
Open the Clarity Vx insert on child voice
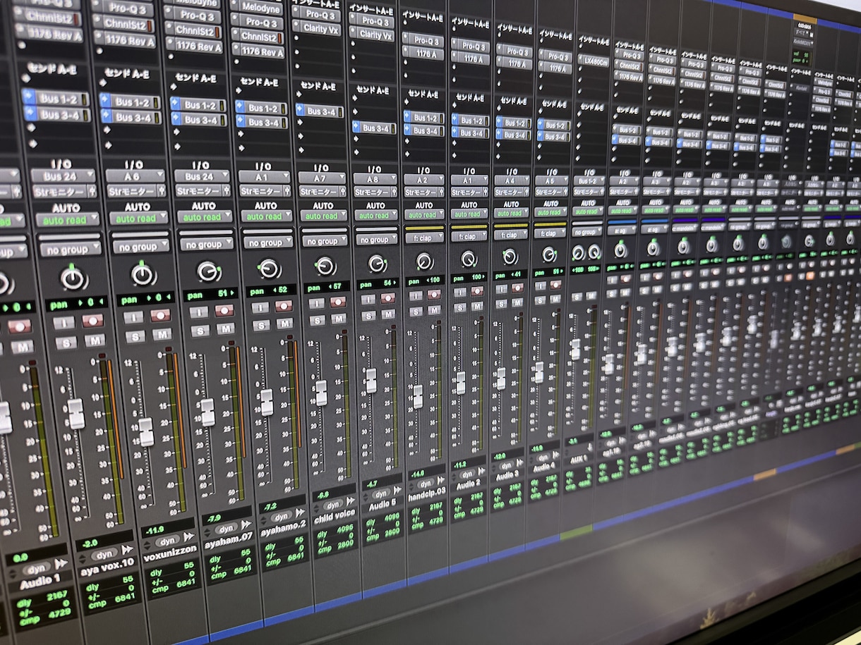320,28
